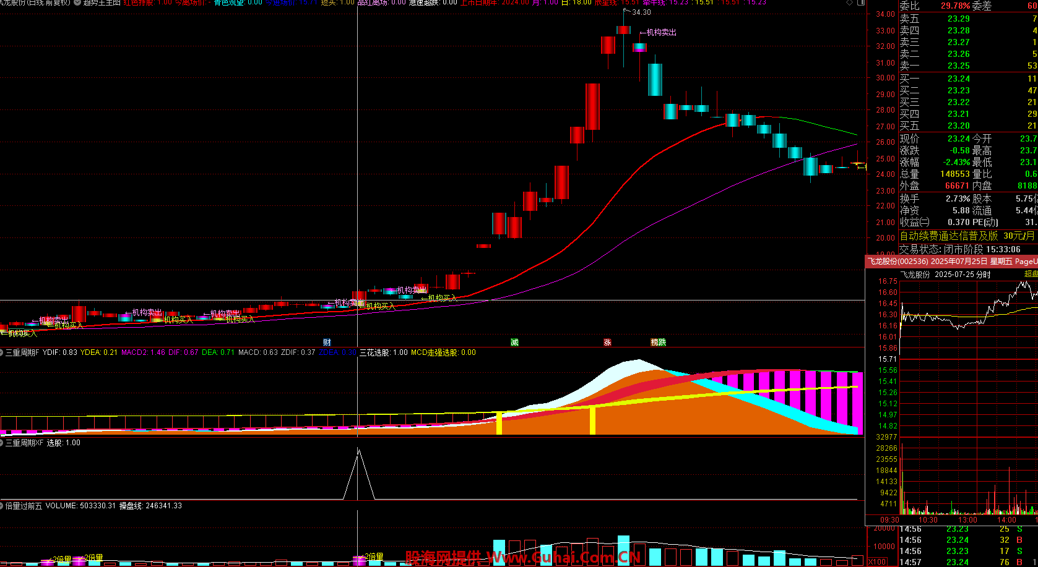Click the green 减 marker on timeline
The width and height of the screenshot is (1038, 567).
514,342
